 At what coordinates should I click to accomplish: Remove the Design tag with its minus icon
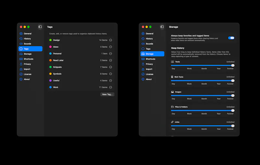pyautogui.click(x=110, y=40)
